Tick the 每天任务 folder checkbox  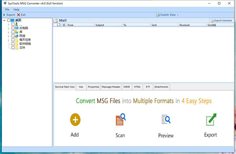13,40
